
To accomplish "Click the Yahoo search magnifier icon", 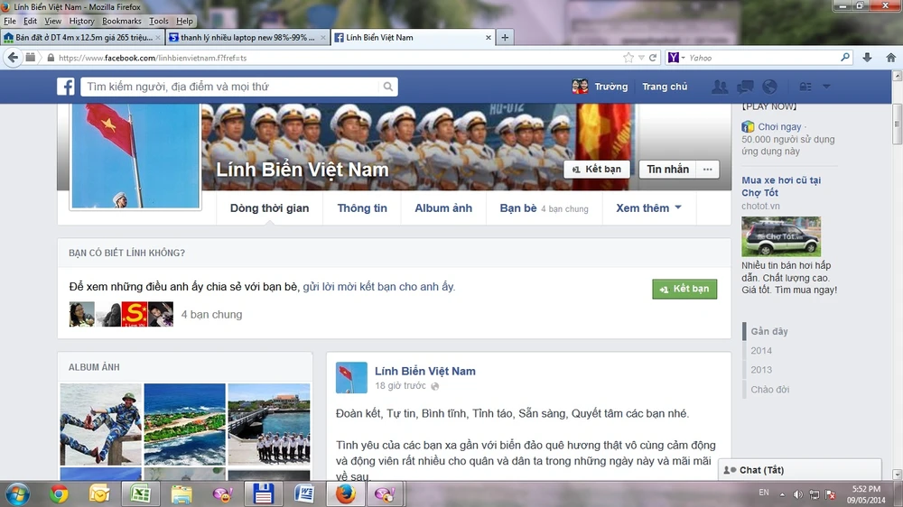I will click(x=845, y=58).
